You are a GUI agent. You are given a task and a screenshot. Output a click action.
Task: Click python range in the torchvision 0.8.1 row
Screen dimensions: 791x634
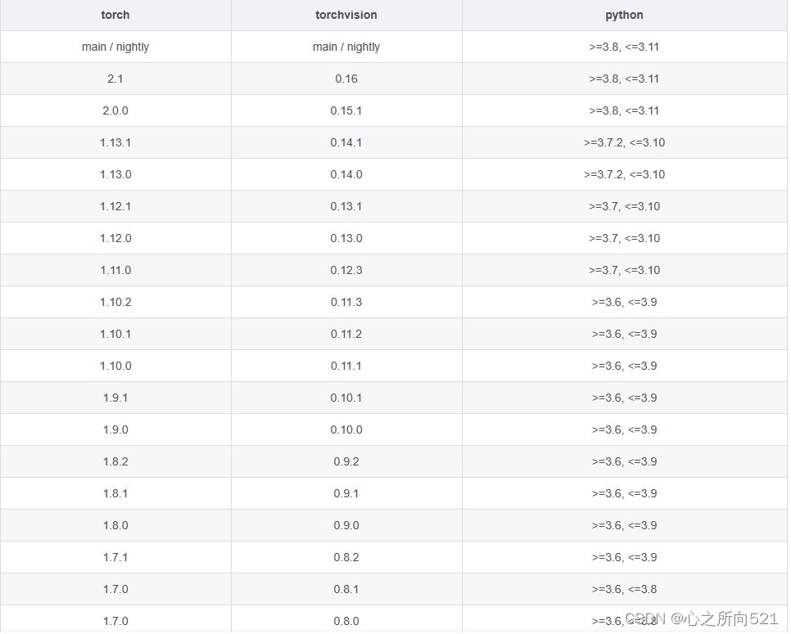coord(625,589)
